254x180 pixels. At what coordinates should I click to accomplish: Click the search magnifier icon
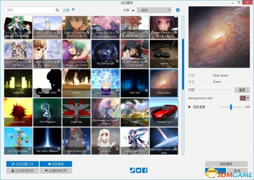(x=57, y=10)
